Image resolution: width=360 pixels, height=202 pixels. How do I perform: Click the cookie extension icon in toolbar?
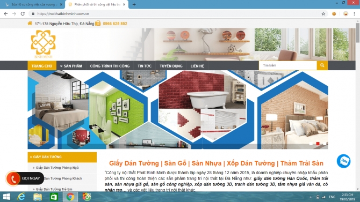pos(334,14)
